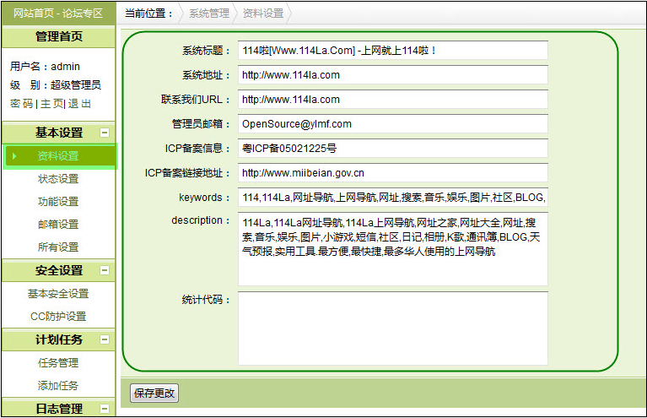647x418 pixels.
Task: Collapse the 安全设置 section minus icon
Action: [x=105, y=270]
